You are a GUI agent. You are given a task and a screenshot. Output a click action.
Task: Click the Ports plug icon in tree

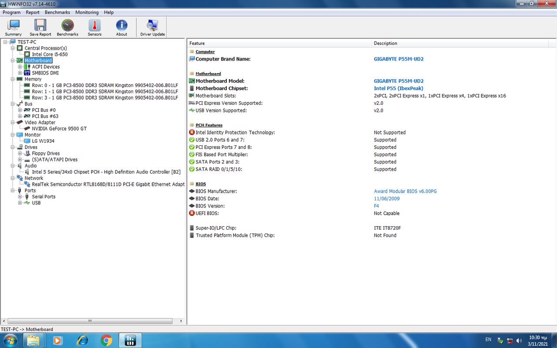(20, 191)
